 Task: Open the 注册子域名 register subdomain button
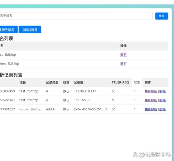[x=9, y=30]
